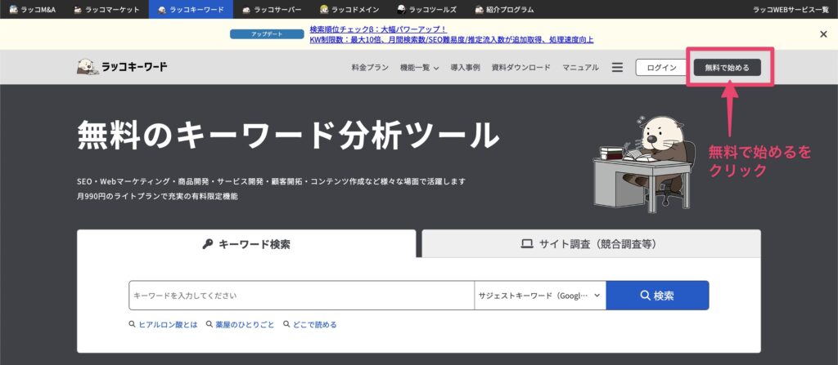This screenshot has height=365, width=838.
Task: Click the 紹介プログラム otter icon
Action: tap(480, 9)
